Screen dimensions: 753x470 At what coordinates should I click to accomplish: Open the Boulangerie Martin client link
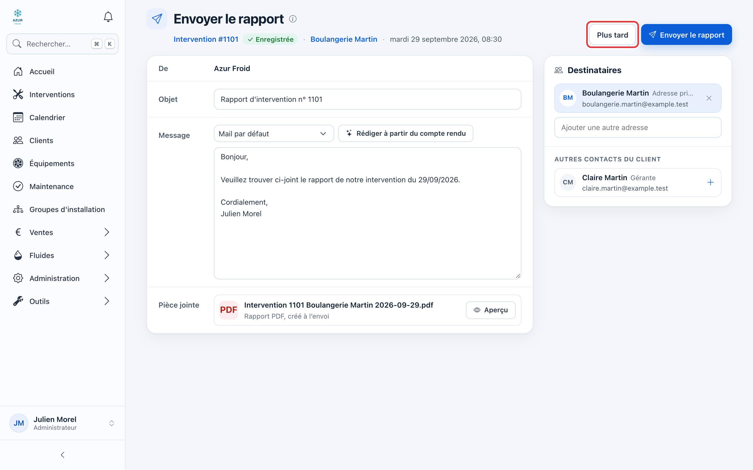[344, 39]
